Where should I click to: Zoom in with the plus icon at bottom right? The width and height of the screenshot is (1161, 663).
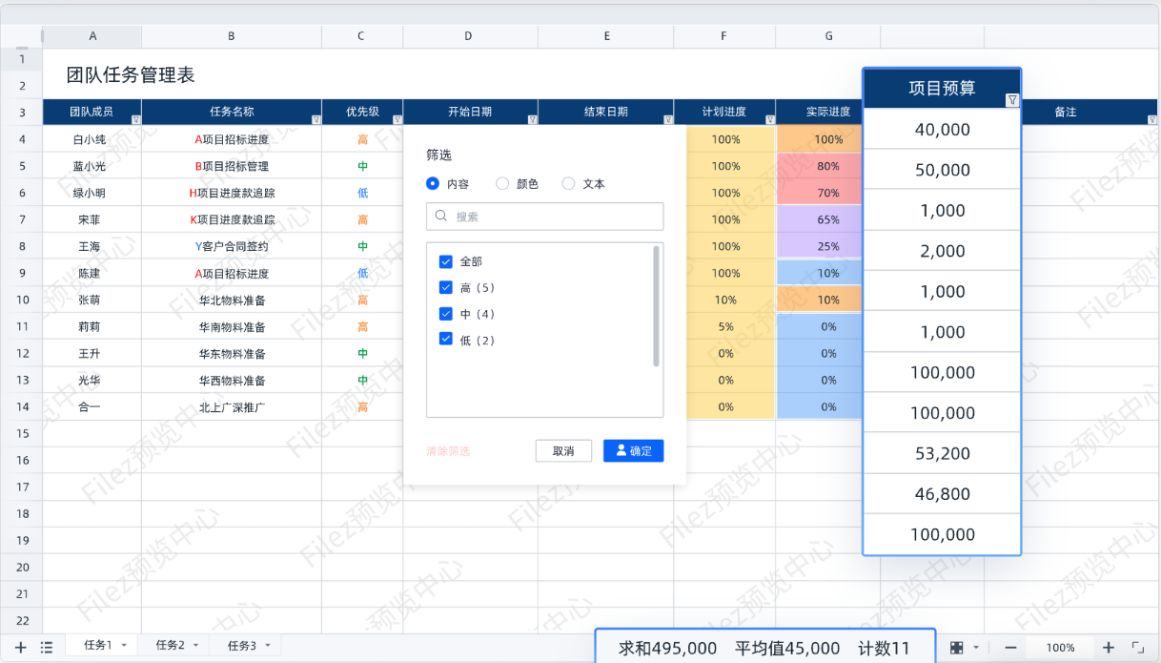[1108, 648]
